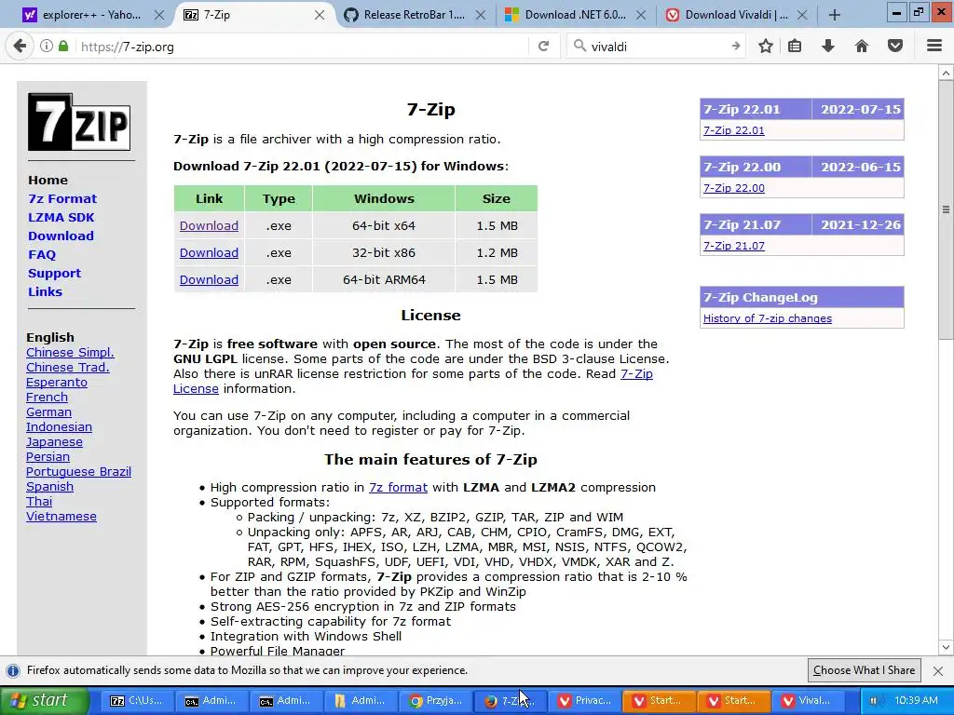Viewport: 954px width, 715px height.
Task: Switch language to Portuguese Brazil
Action: [x=78, y=472]
